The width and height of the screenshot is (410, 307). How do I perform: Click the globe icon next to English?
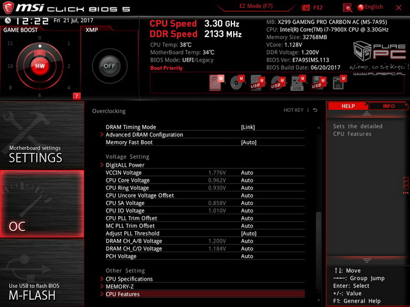360,7
